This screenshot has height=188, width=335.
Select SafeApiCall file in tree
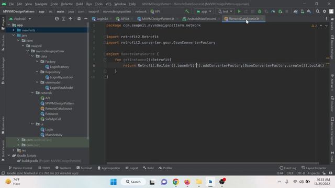[51, 119]
